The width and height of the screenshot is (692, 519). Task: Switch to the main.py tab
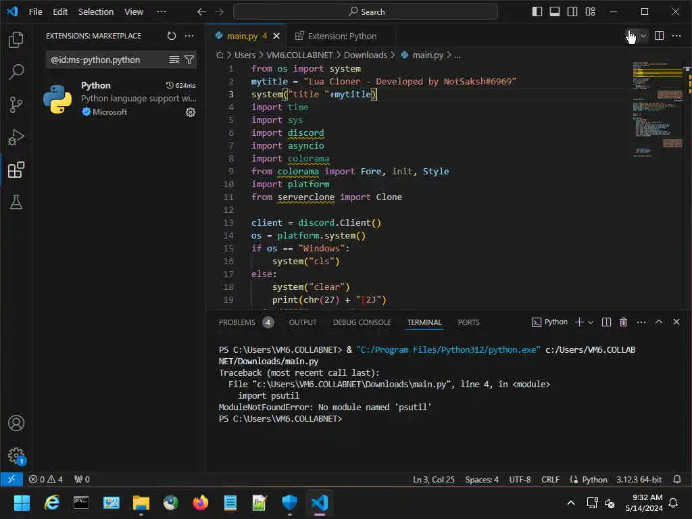(x=242, y=36)
